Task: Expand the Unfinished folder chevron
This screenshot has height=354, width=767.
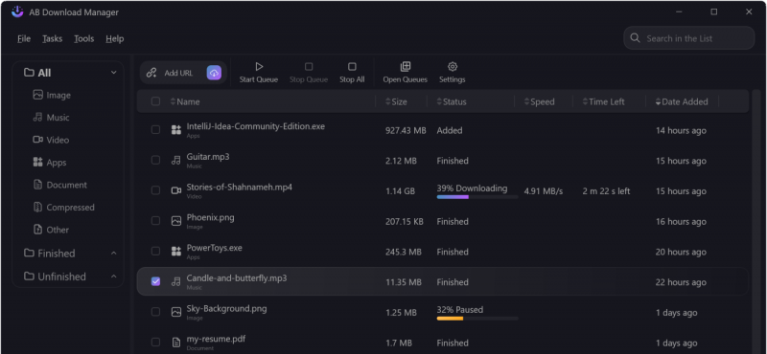Action: tap(113, 277)
